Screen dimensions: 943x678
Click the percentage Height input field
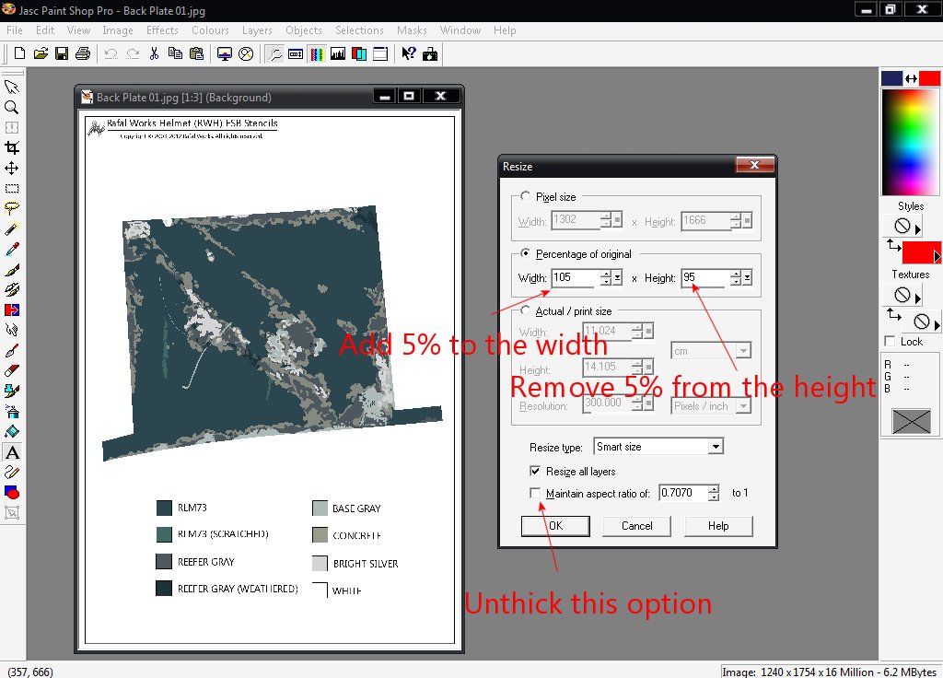(704, 278)
